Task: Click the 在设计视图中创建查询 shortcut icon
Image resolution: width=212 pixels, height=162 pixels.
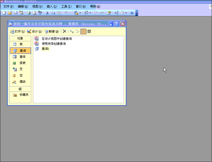Action: tap(36, 39)
